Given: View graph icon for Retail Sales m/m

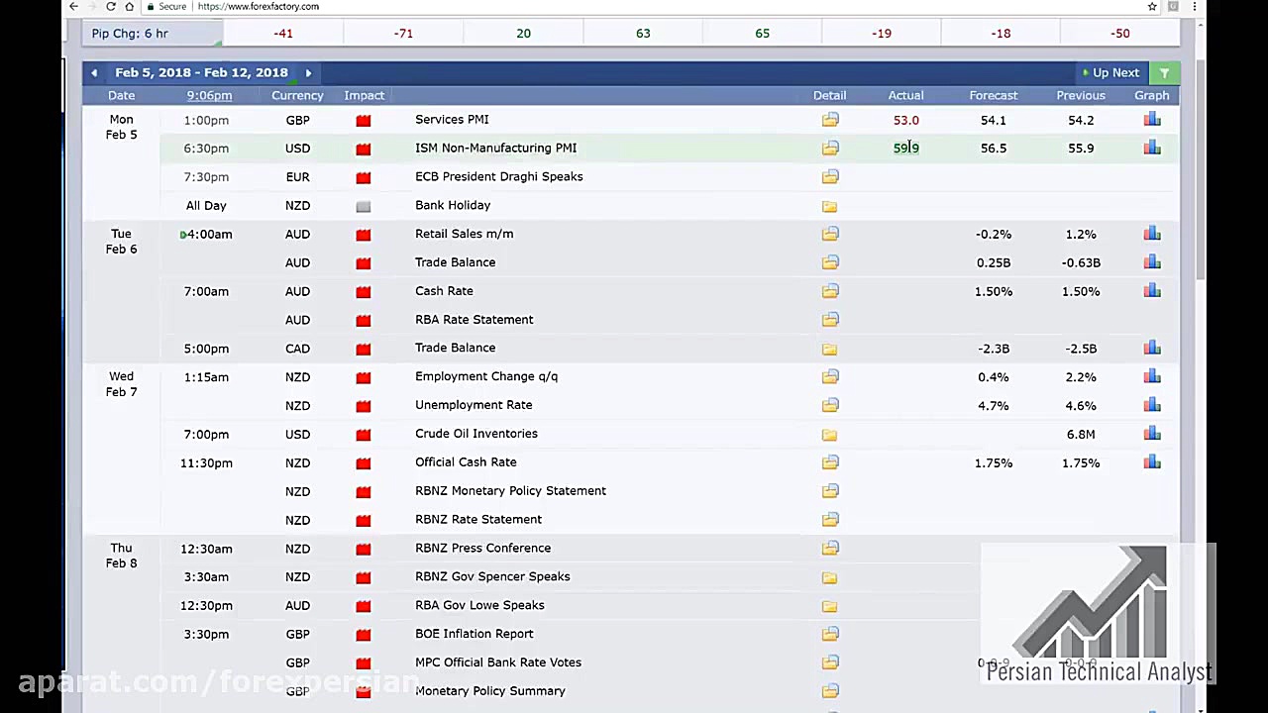Looking at the screenshot, I should [1151, 235].
